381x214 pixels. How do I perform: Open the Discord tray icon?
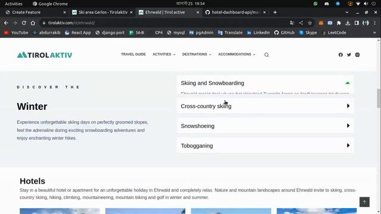click(326, 4)
